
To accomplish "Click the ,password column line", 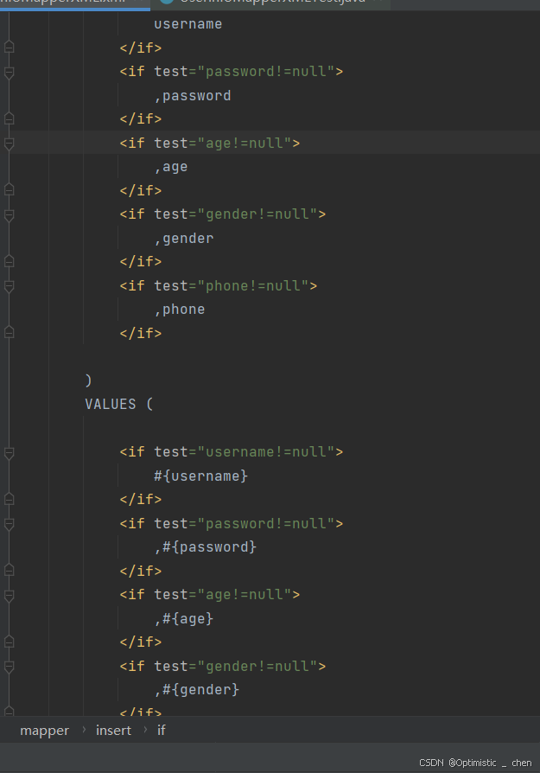I will pos(193,96).
